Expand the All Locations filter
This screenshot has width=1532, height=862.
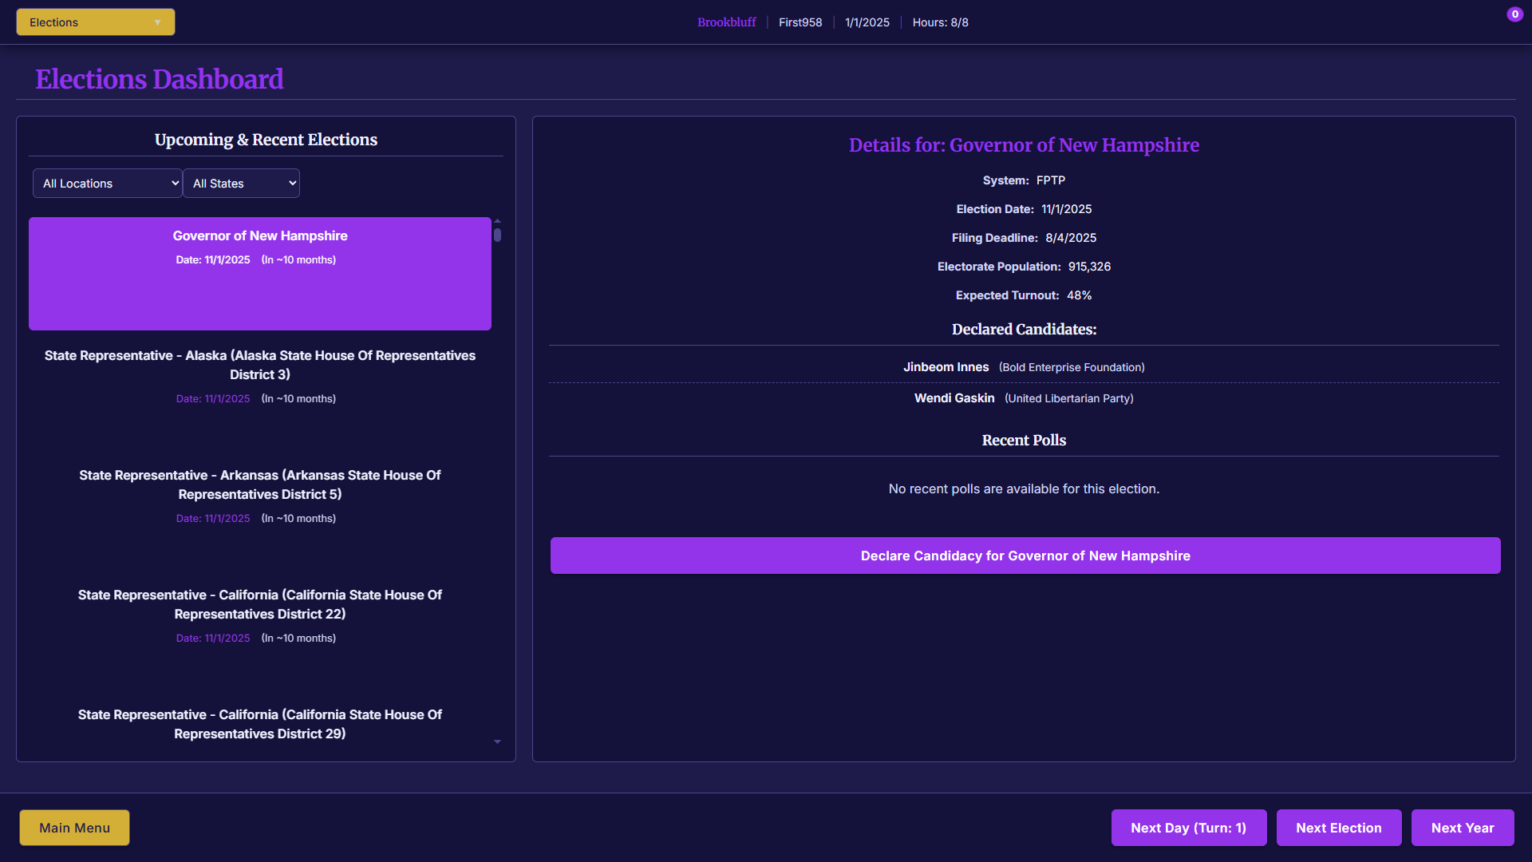[107, 184]
